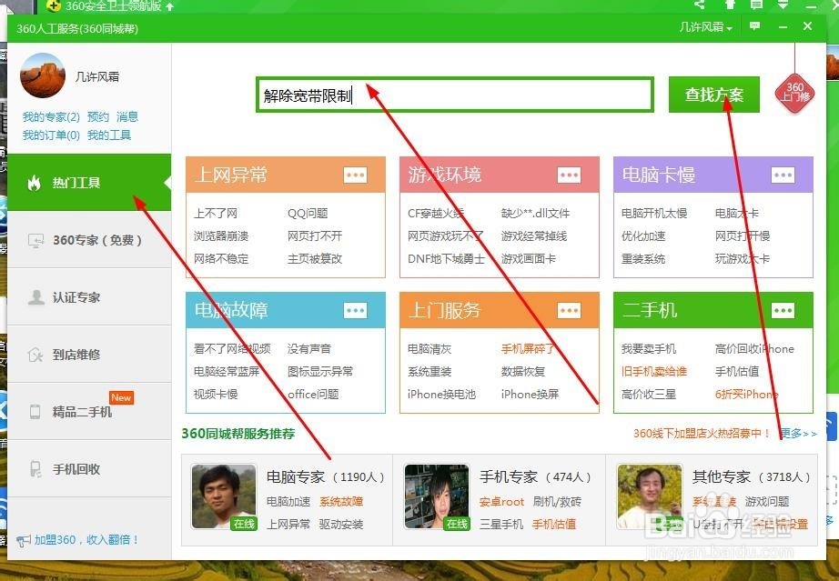Viewport: 839px width, 581px height.
Task: Click the user avatar picture
Action: [x=42, y=75]
